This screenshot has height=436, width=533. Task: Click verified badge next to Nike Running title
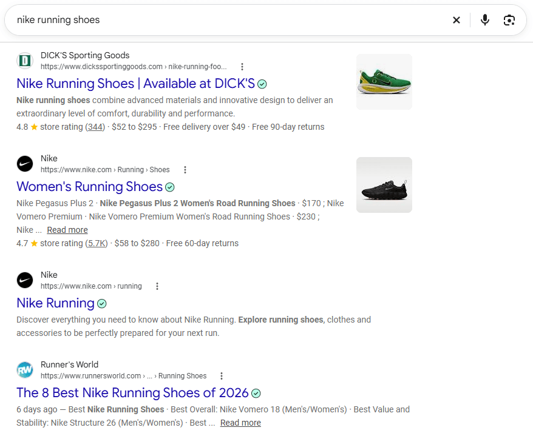coord(101,304)
